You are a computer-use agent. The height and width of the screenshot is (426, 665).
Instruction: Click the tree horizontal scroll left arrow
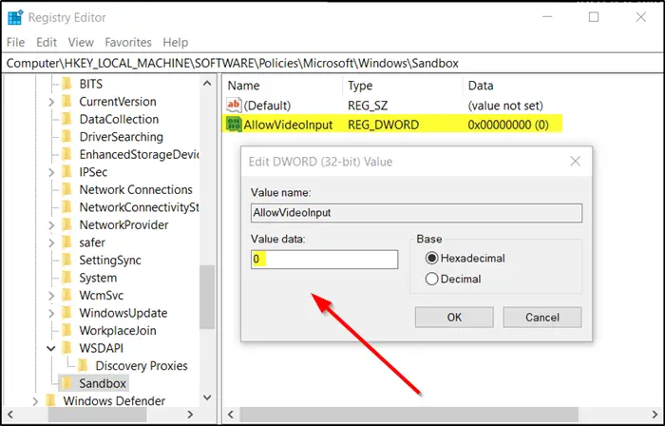11,415
